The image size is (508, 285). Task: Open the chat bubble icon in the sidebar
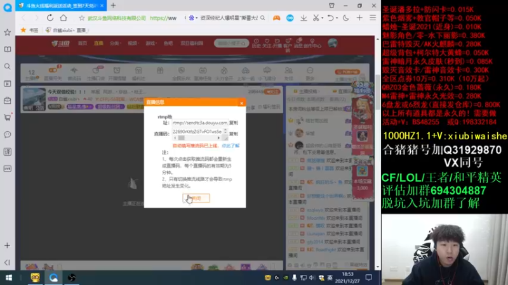7,134
